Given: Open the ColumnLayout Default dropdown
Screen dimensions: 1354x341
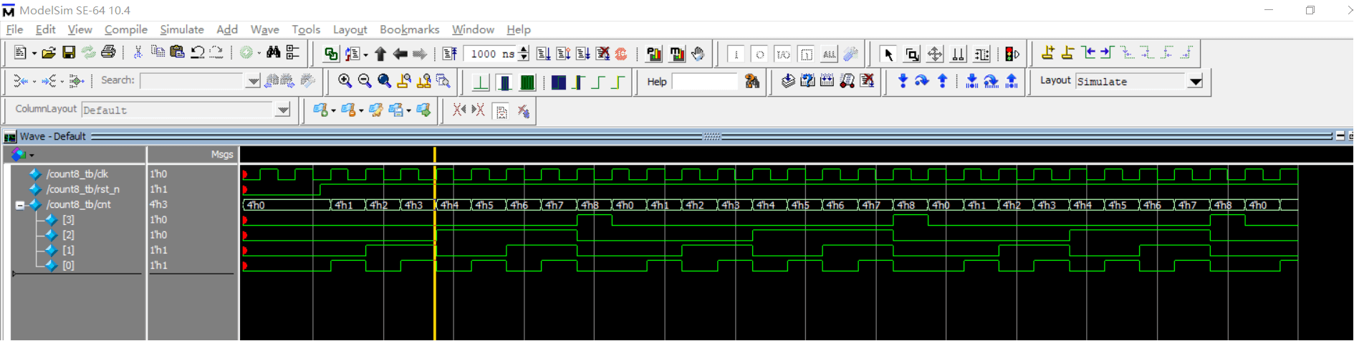Looking at the screenshot, I should pyautogui.click(x=283, y=110).
